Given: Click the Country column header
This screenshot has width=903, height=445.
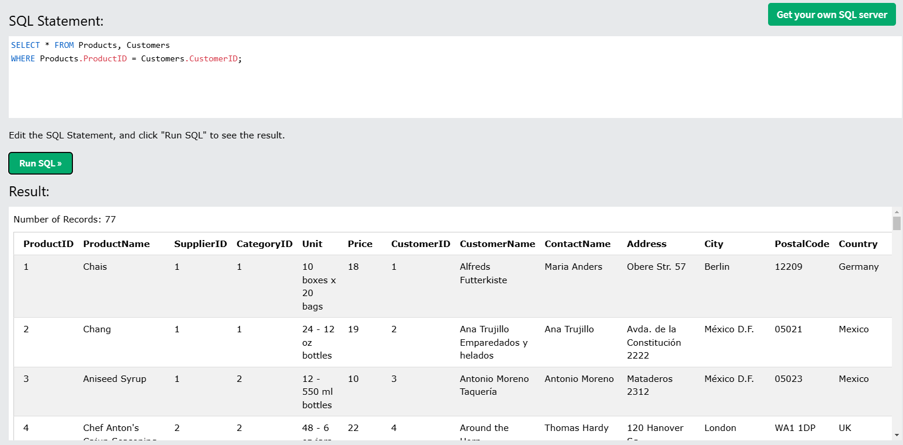Looking at the screenshot, I should tap(858, 244).
